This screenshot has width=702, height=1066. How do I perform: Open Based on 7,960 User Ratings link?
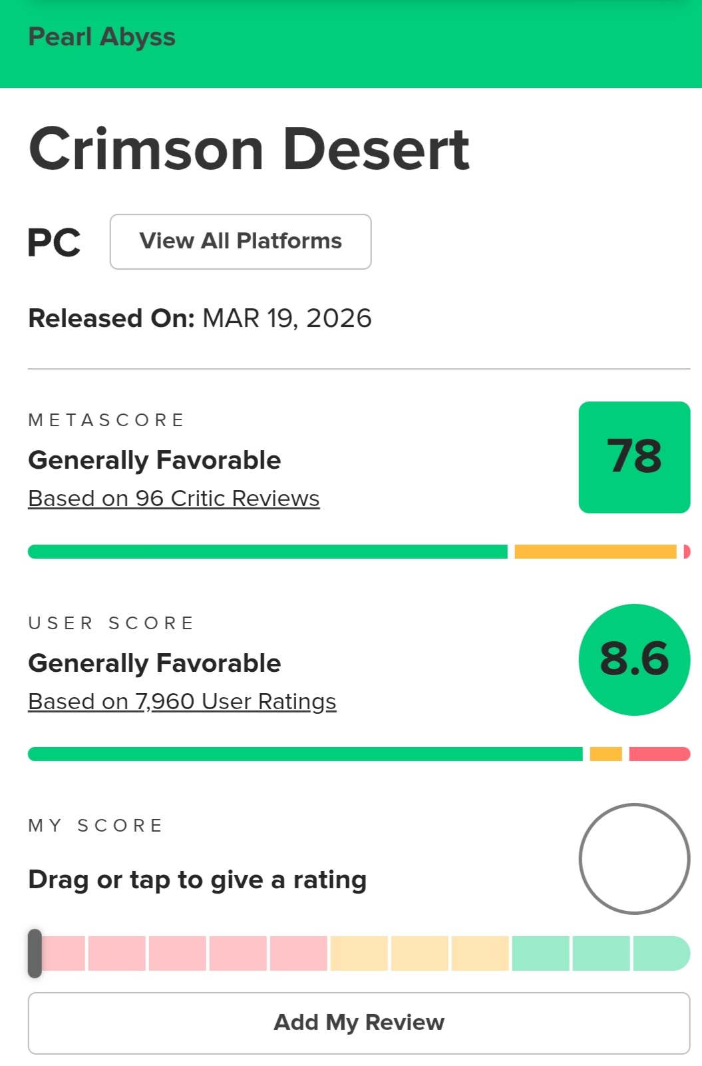click(182, 702)
